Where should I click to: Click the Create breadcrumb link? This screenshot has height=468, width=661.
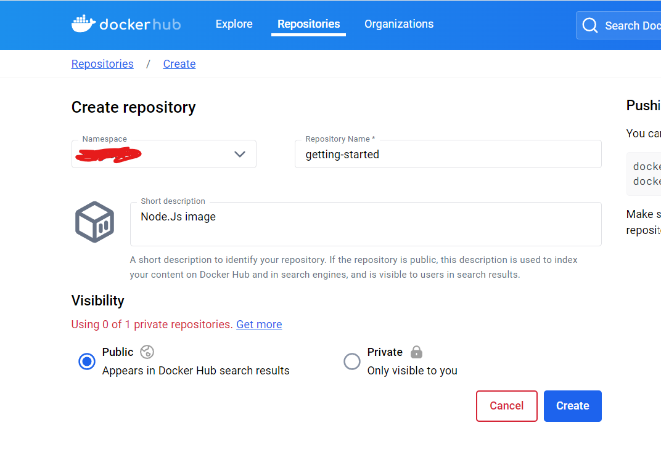point(179,64)
